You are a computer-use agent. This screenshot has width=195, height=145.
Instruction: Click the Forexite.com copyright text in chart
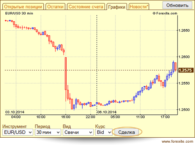tap(165, 13)
